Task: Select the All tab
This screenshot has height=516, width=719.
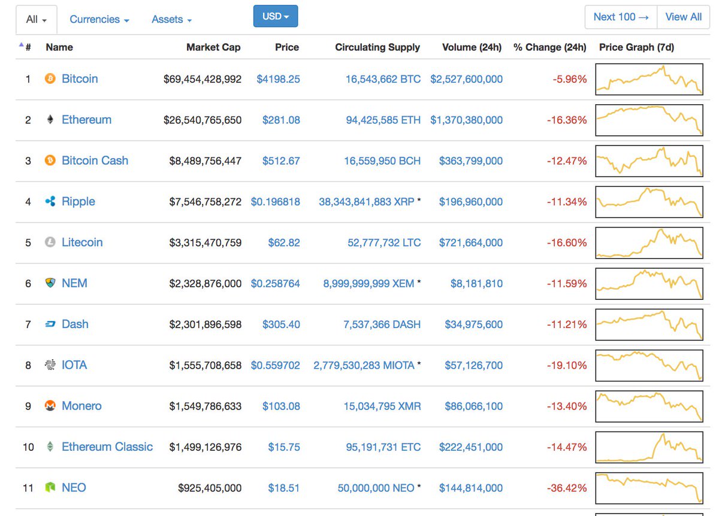Action: coord(36,20)
